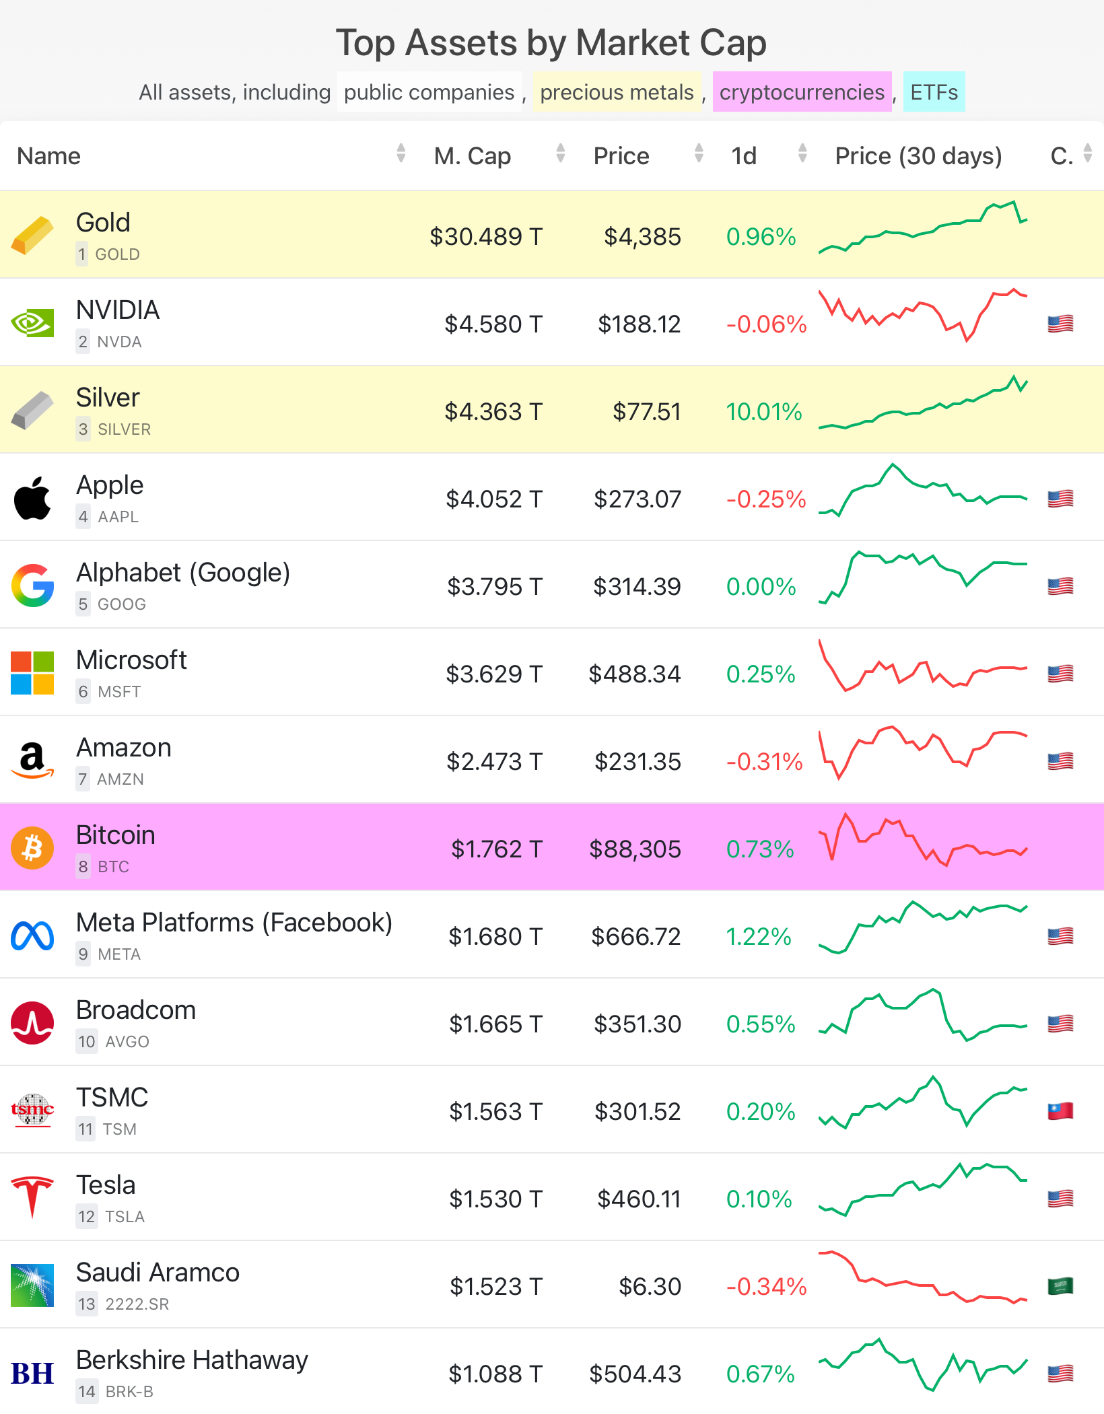Open the Tesla company page
Screen dimensions: 1104x1414
(106, 1185)
